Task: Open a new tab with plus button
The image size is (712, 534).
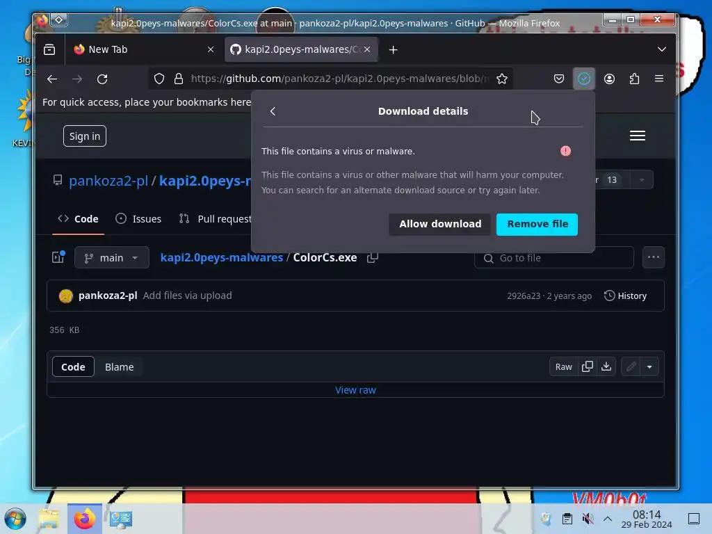Action: [394, 49]
